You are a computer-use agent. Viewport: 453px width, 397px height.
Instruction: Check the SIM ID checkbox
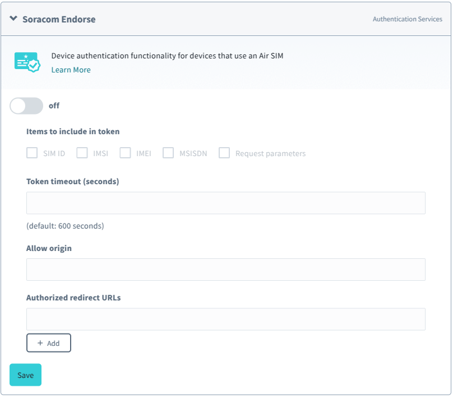pyautogui.click(x=32, y=153)
